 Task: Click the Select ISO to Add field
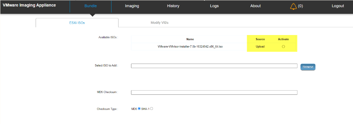click(x=214, y=66)
